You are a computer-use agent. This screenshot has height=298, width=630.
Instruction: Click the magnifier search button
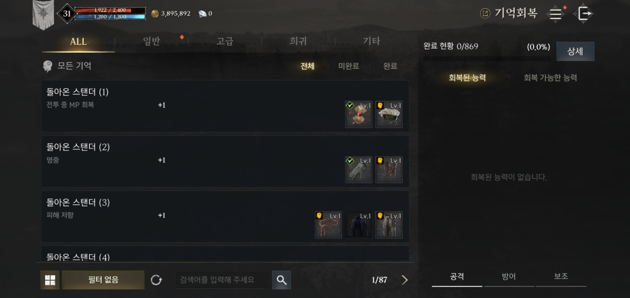point(282,280)
